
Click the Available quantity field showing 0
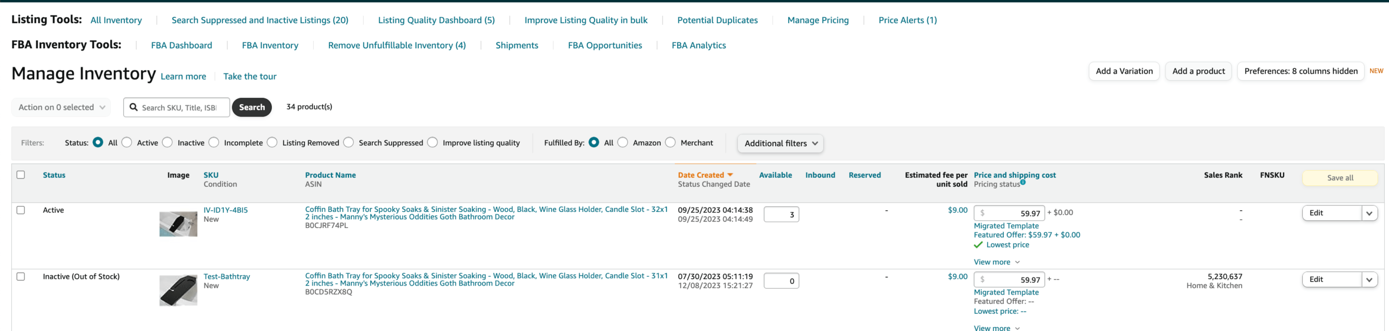pyautogui.click(x=781, y=281)
